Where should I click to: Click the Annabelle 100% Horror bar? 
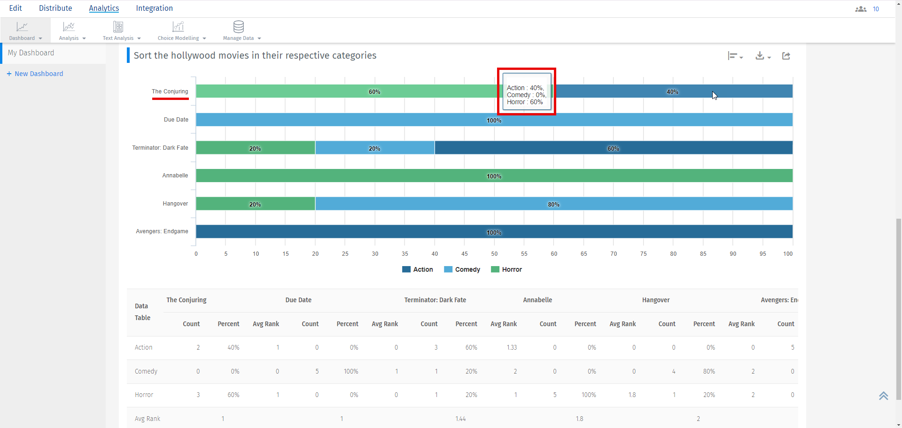[x=494, y=176]
